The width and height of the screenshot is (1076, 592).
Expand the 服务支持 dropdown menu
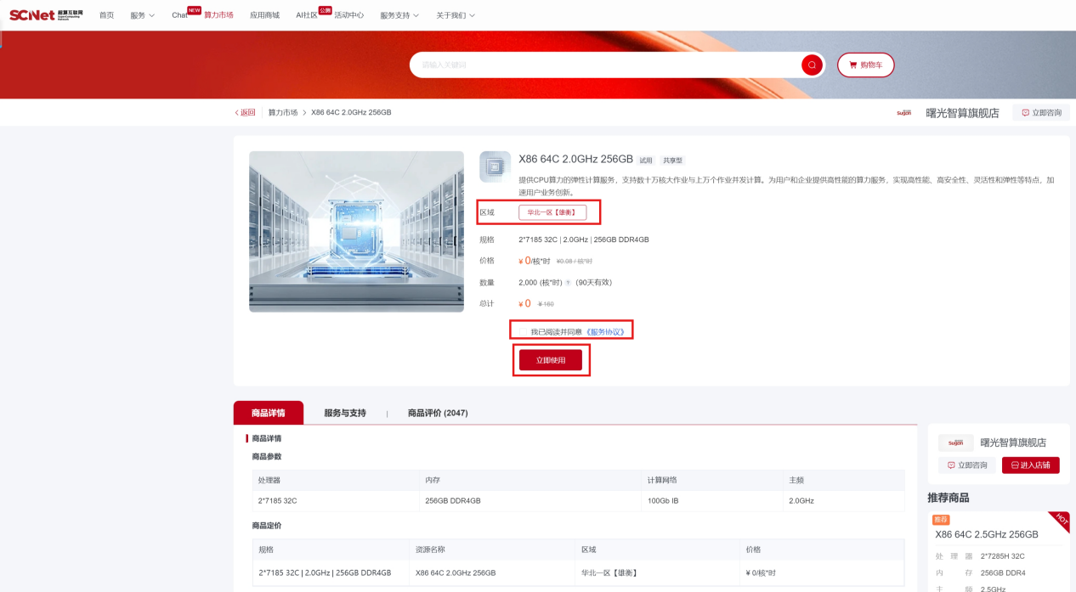point(399,15)
